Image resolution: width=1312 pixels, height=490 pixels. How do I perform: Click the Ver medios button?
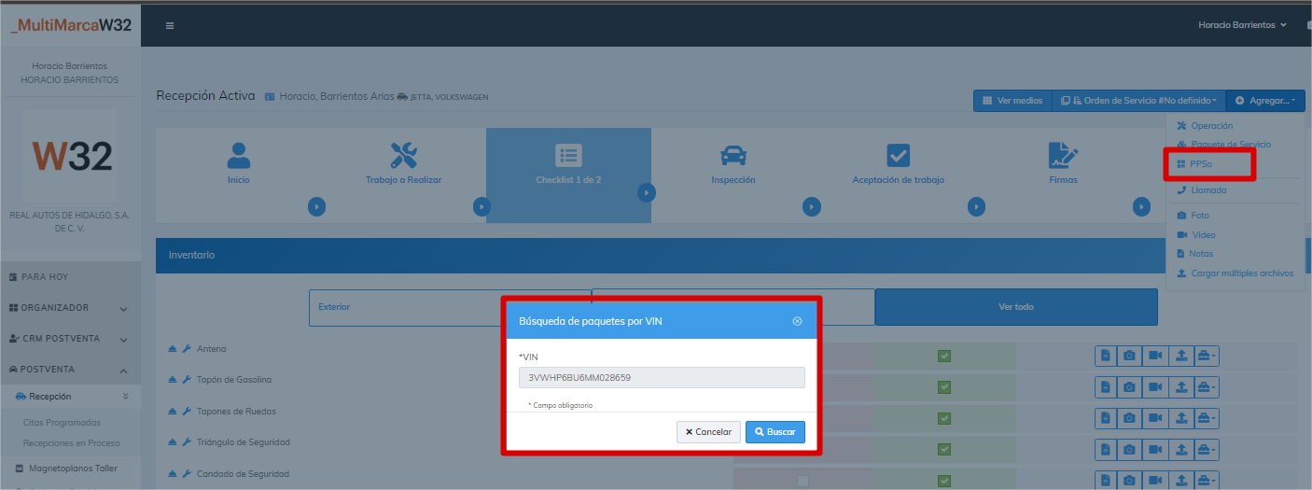(x=1012, y=100)
